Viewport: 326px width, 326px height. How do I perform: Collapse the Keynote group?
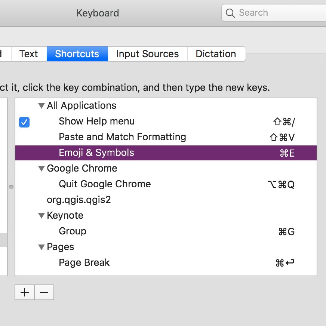(x=41, y=216)
